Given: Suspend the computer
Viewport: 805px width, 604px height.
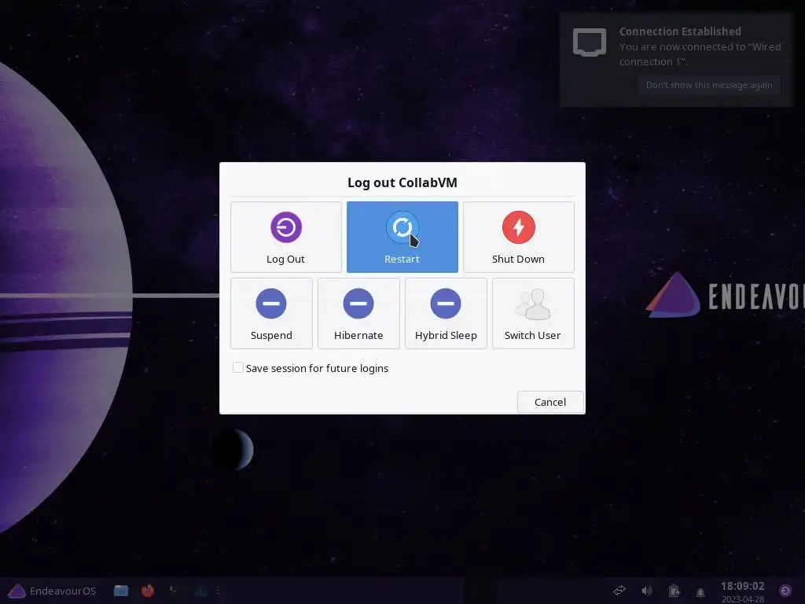Looking at the screenshot, I should (x=271, y=313).
